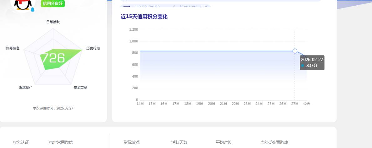Image resolution: width=372 pixels, height=148 pixels.
Task: Click the 1,200 y-axis value
Action: pyautogui.click(x=133, y=29)
